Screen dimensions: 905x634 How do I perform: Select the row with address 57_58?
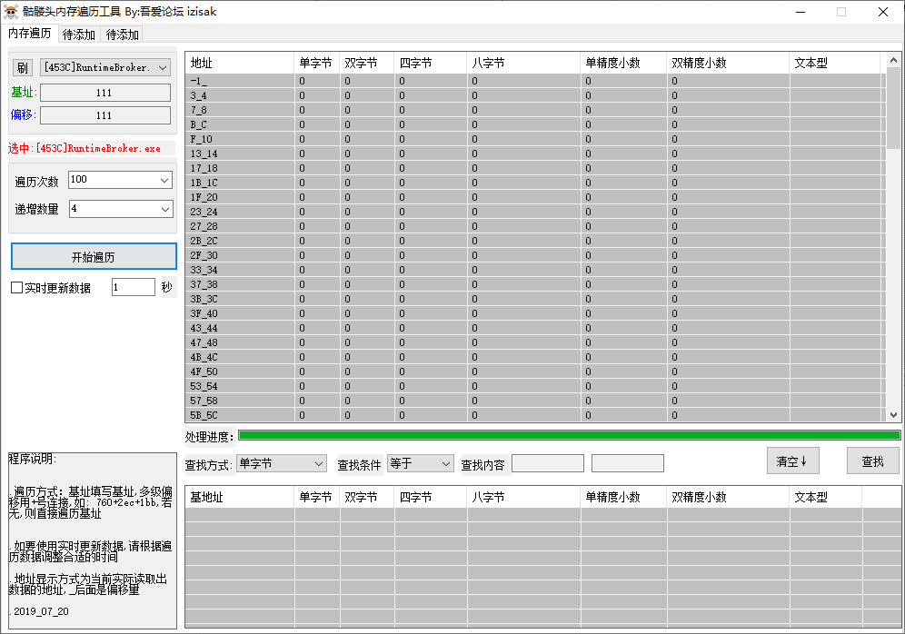pos(535,401)
